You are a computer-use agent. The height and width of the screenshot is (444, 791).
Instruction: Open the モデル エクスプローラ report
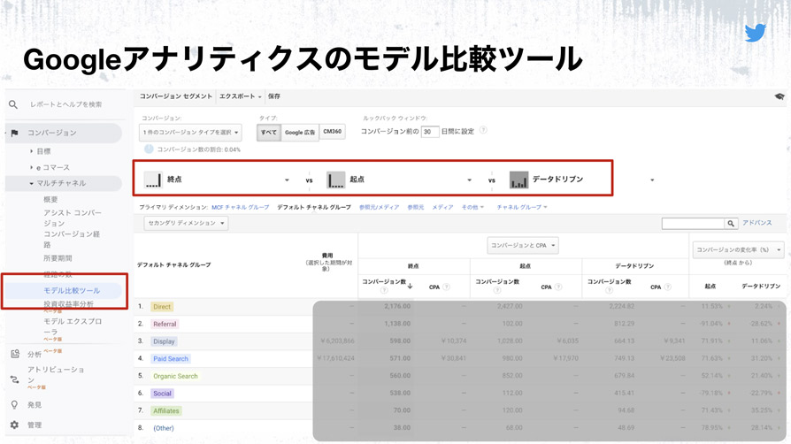point(73,326)
